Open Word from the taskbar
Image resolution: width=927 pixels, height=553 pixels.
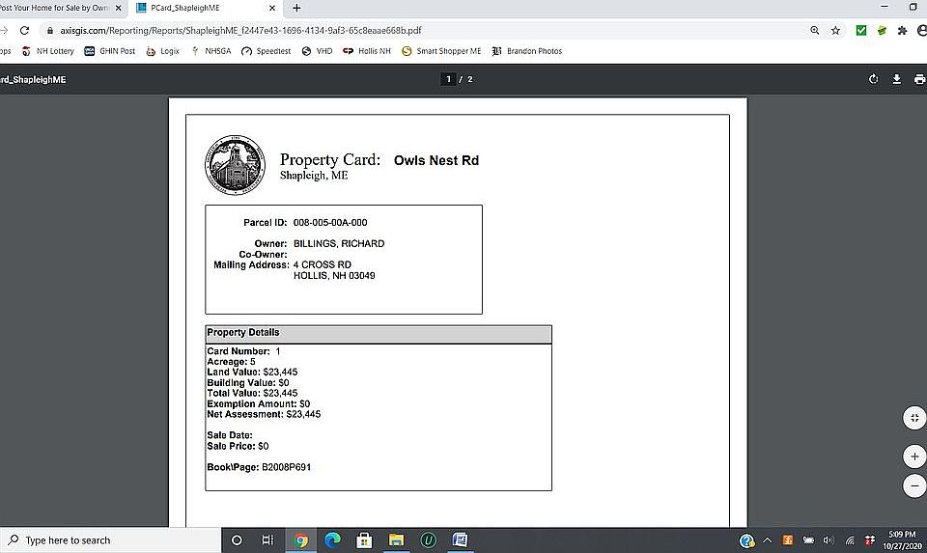click(x=460, y=540)
